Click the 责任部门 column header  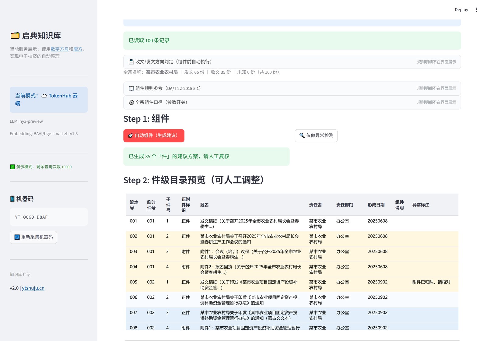click(x=349, y=205)
